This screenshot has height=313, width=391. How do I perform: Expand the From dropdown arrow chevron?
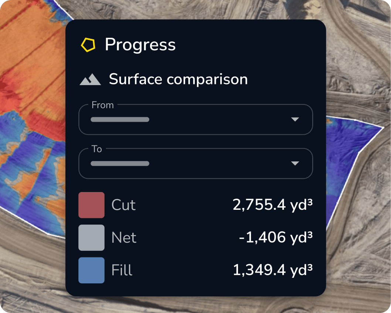[x=295, y=119]
